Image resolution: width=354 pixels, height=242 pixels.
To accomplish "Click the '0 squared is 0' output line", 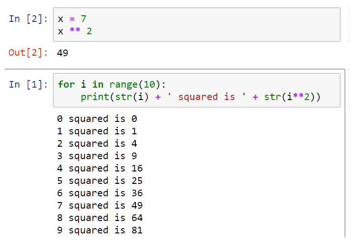I will point(97,119).
